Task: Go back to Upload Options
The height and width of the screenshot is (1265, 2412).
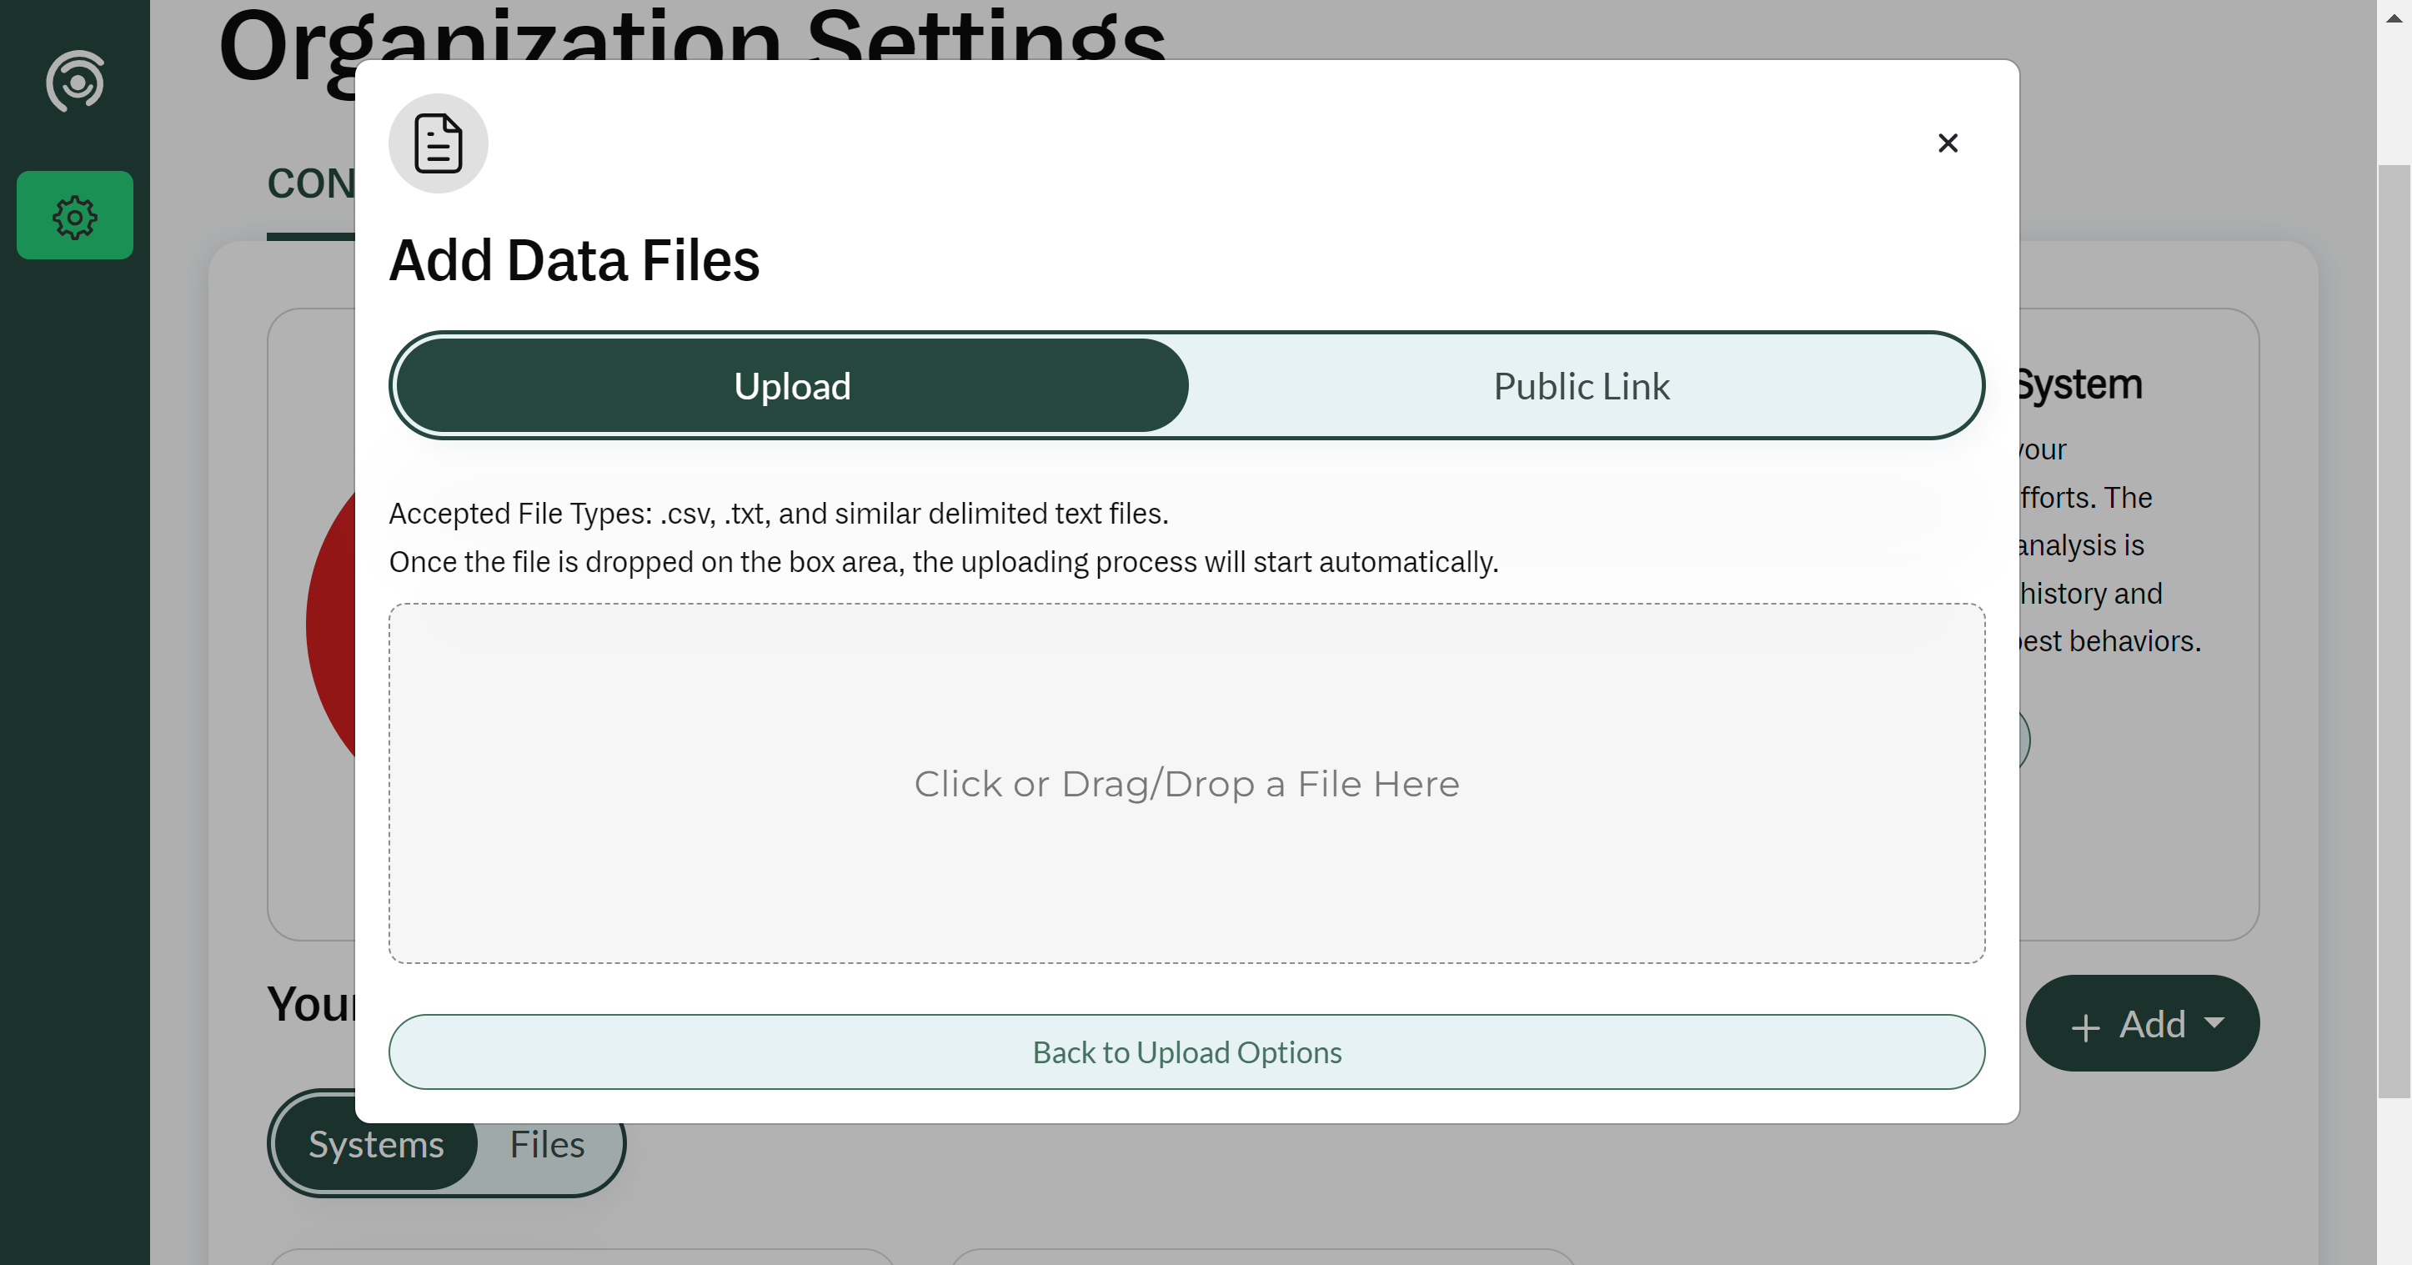Action: (1186, 1052)
